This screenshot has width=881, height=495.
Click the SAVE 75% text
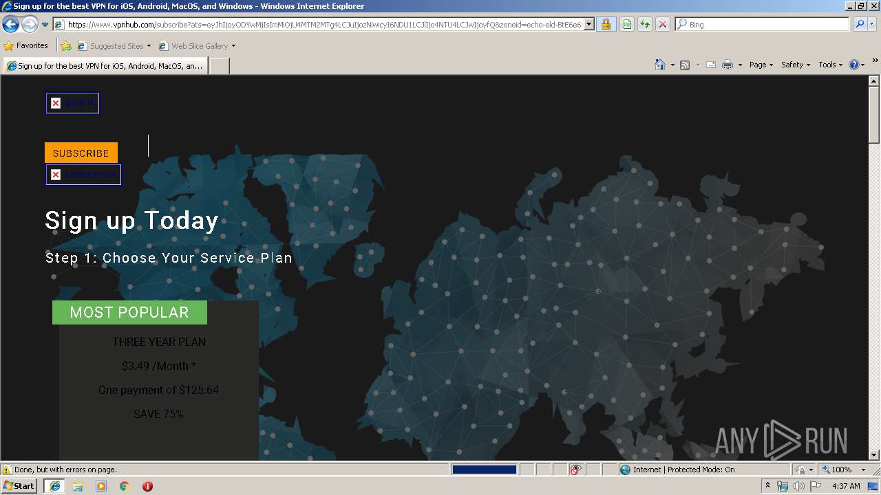(159, 414)
